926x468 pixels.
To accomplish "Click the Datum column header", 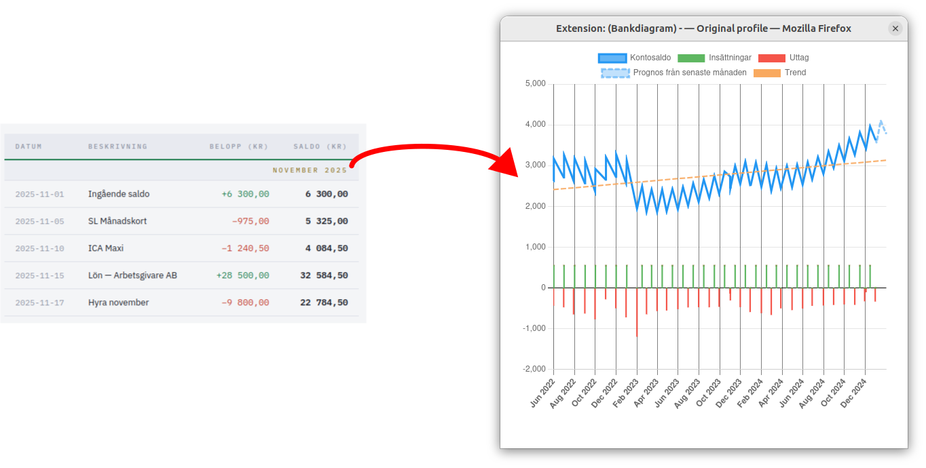I will 29,147.
